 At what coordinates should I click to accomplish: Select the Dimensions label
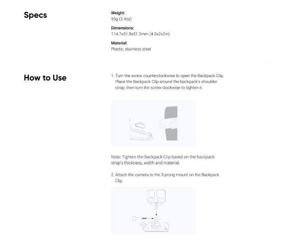[122, 28]
